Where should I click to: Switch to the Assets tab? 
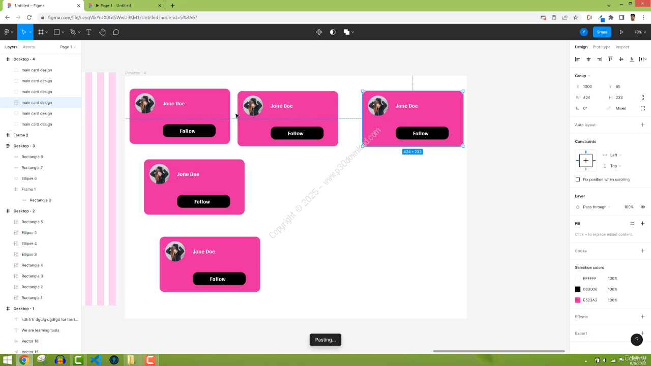28,47
